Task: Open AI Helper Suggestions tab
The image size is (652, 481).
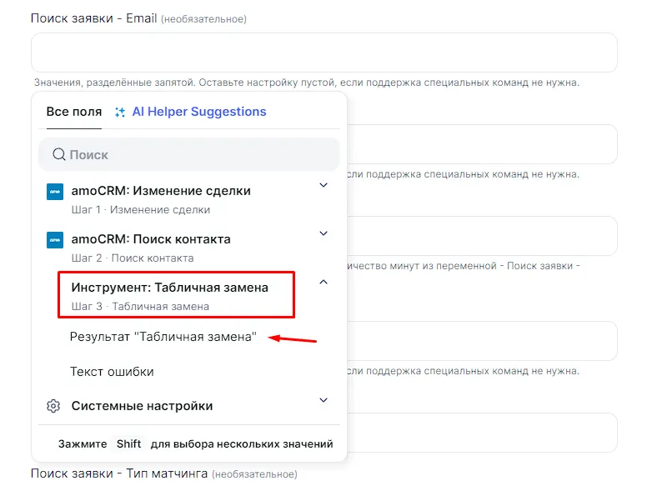Action: (198, 112)
